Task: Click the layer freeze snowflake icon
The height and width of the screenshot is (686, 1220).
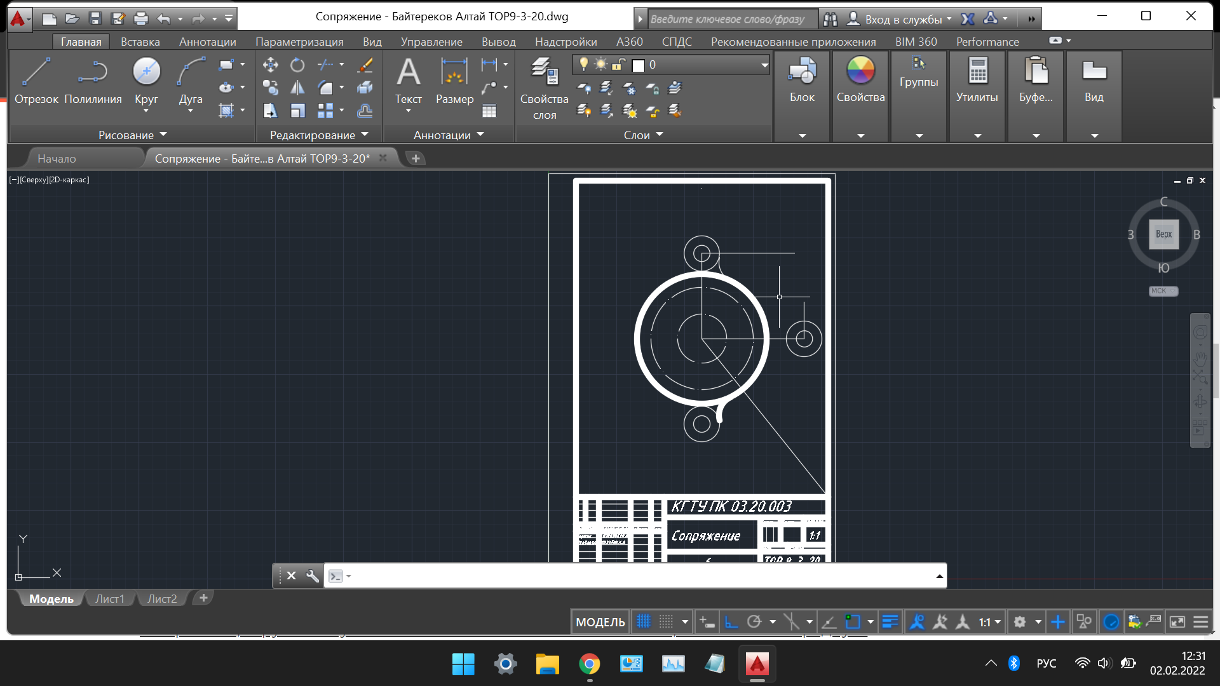Action: (630, 88)
